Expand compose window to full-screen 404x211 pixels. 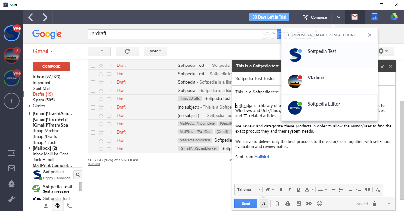click(x=383, y=66)
